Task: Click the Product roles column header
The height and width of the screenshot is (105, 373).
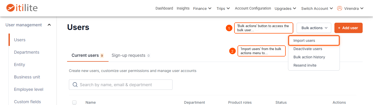Action: 240,102
